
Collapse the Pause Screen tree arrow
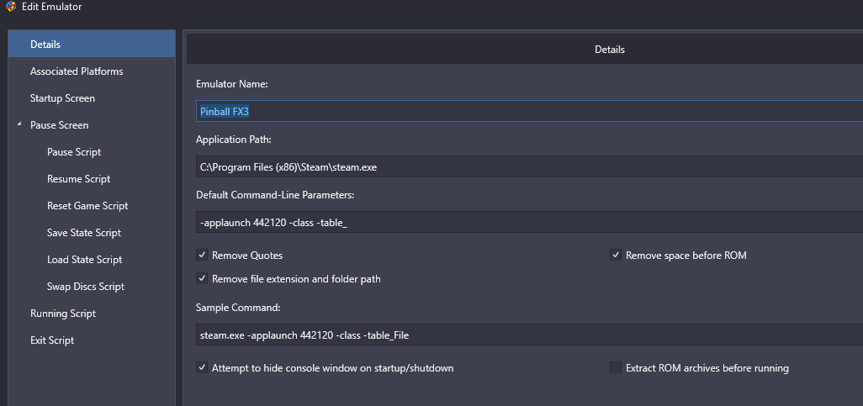click(x=19, y=125)
